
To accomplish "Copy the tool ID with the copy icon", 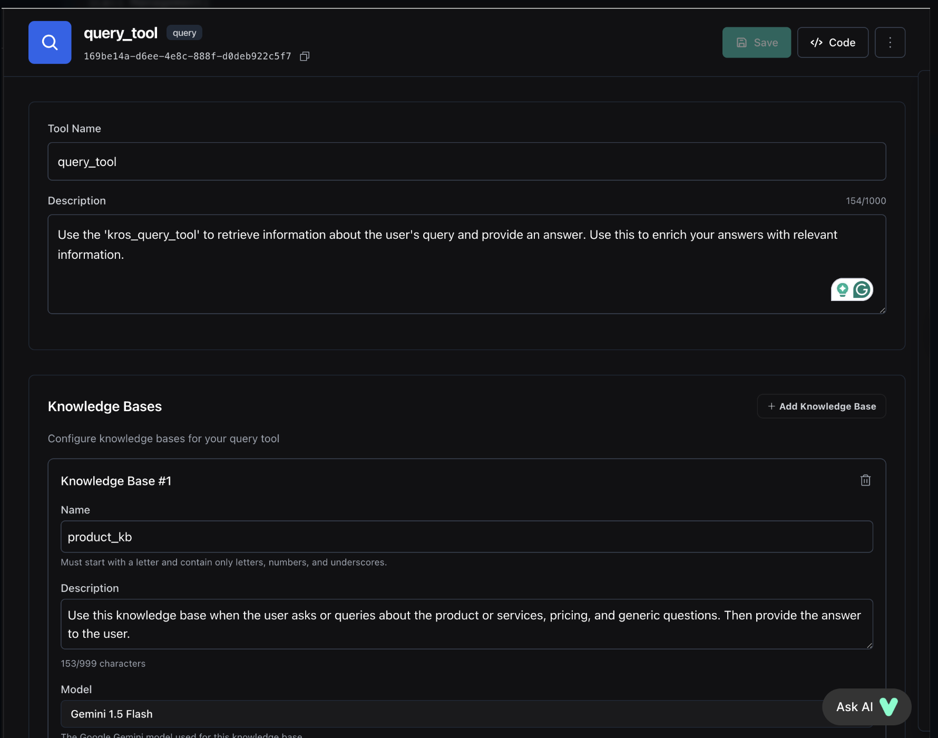I will (305, 56).
